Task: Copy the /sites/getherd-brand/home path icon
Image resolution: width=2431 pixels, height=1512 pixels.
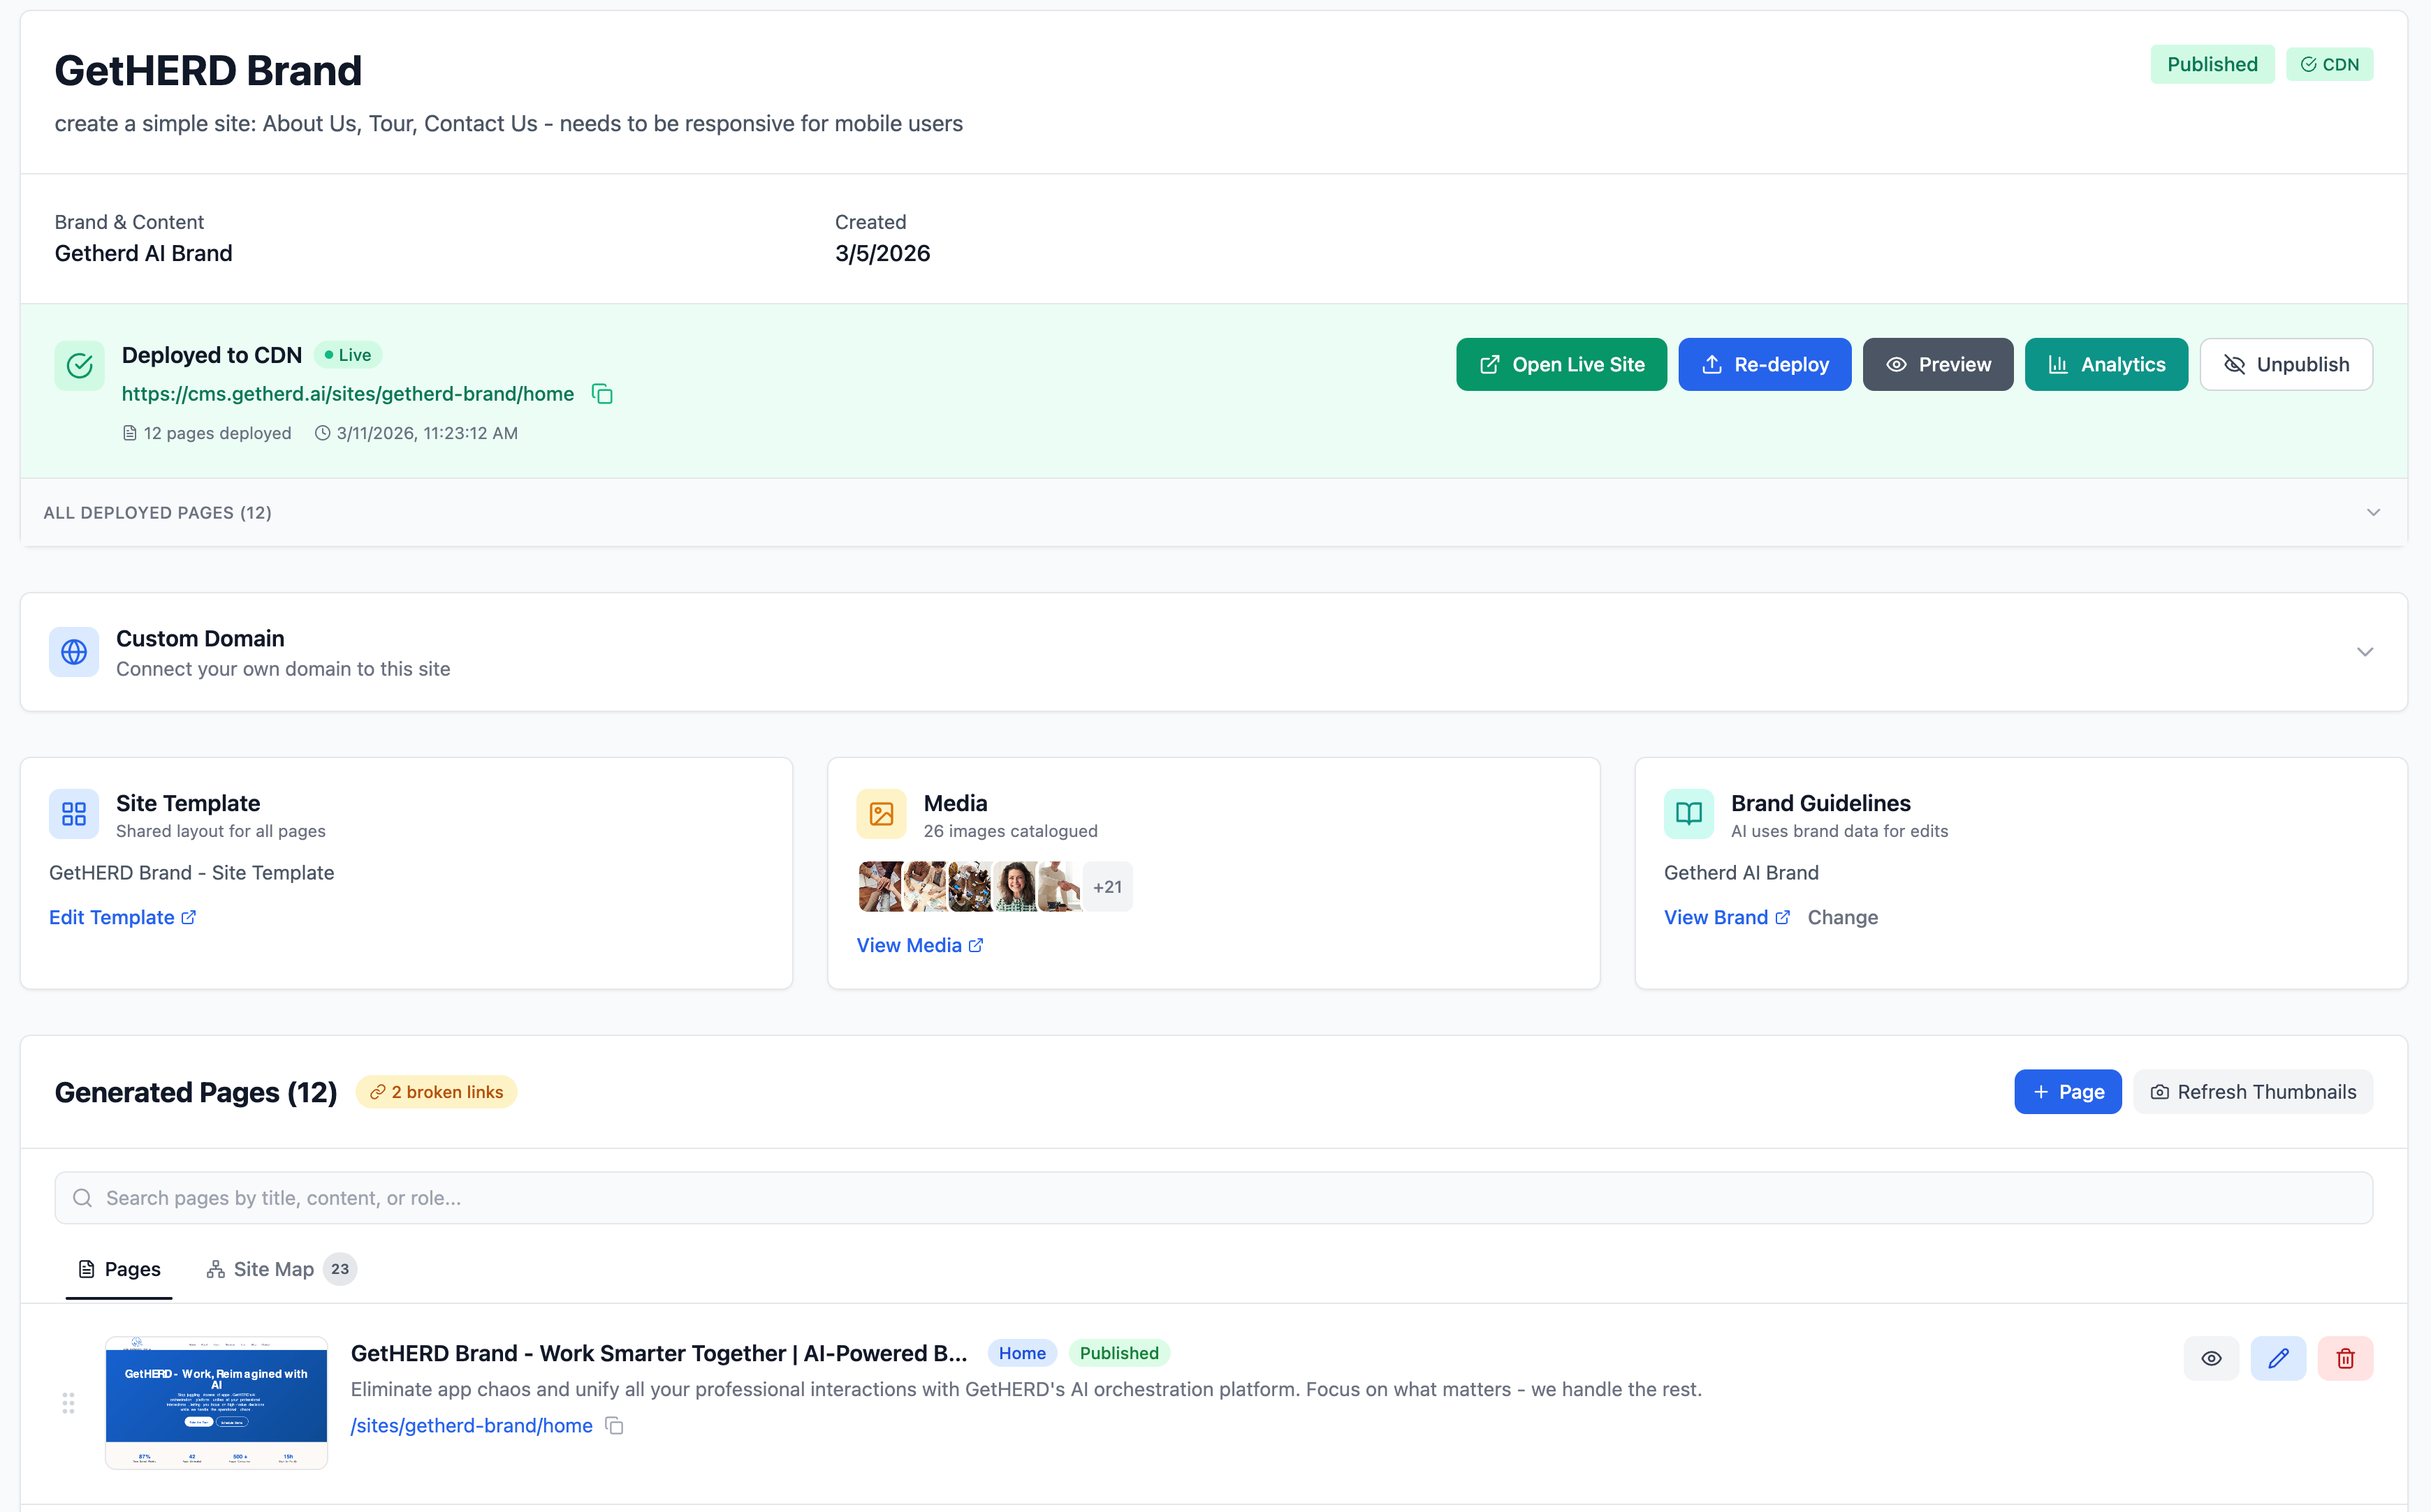Action: (614, 1426)
